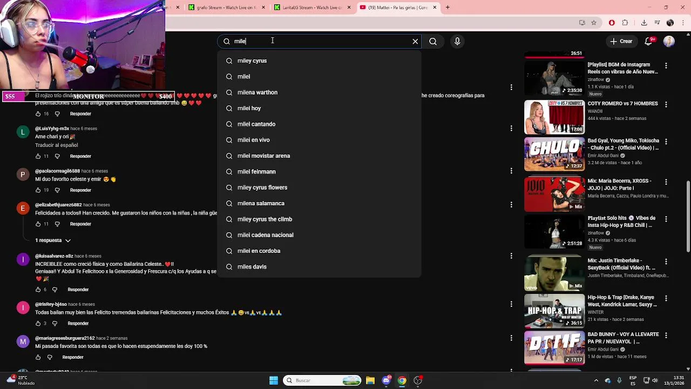The image size is (691, 389).
Task: Click 'Traducir al español' link
Action: pos(57,145)
